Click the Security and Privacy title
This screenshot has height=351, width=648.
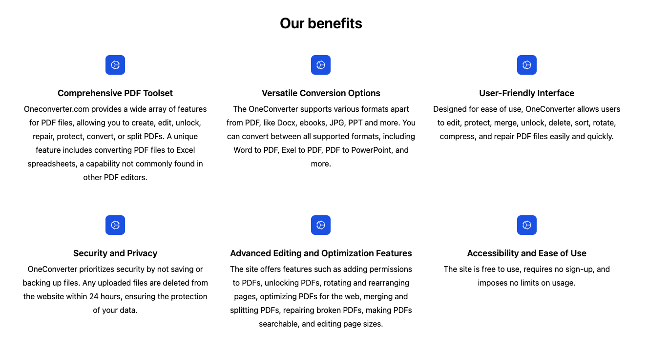coord(115,253)
